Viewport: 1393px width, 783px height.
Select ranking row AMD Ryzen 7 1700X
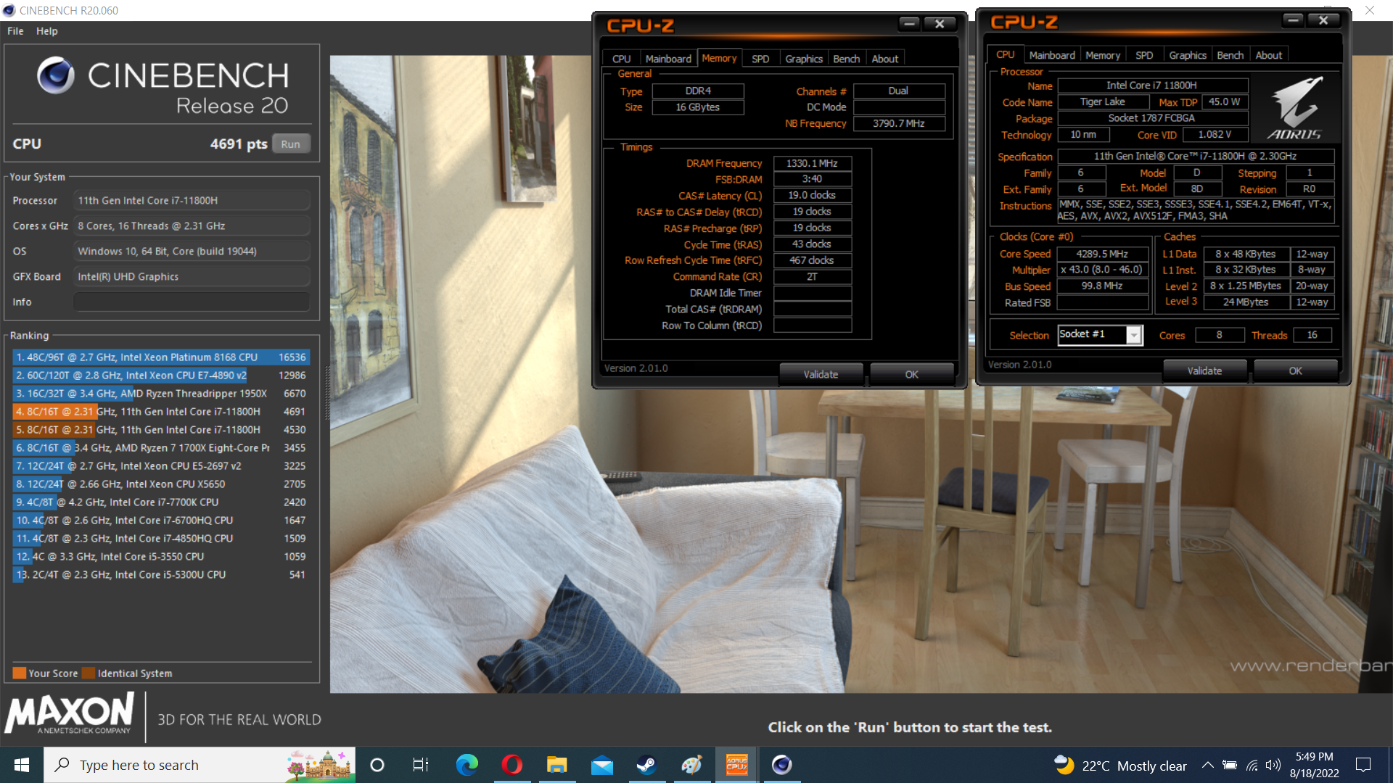161,448
